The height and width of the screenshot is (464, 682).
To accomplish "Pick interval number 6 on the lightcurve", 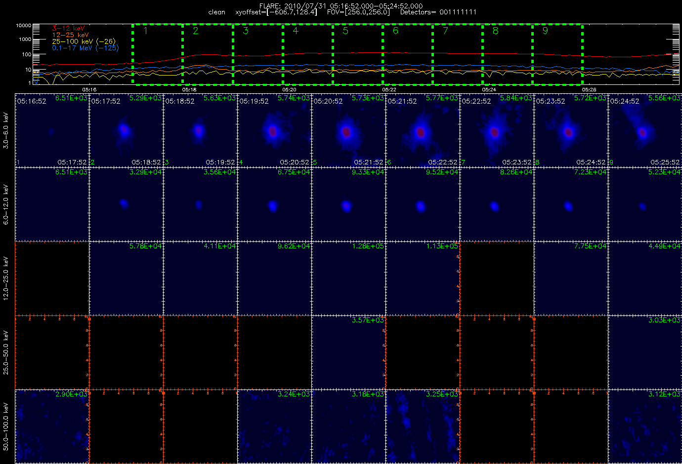I will tap(395, 31).
